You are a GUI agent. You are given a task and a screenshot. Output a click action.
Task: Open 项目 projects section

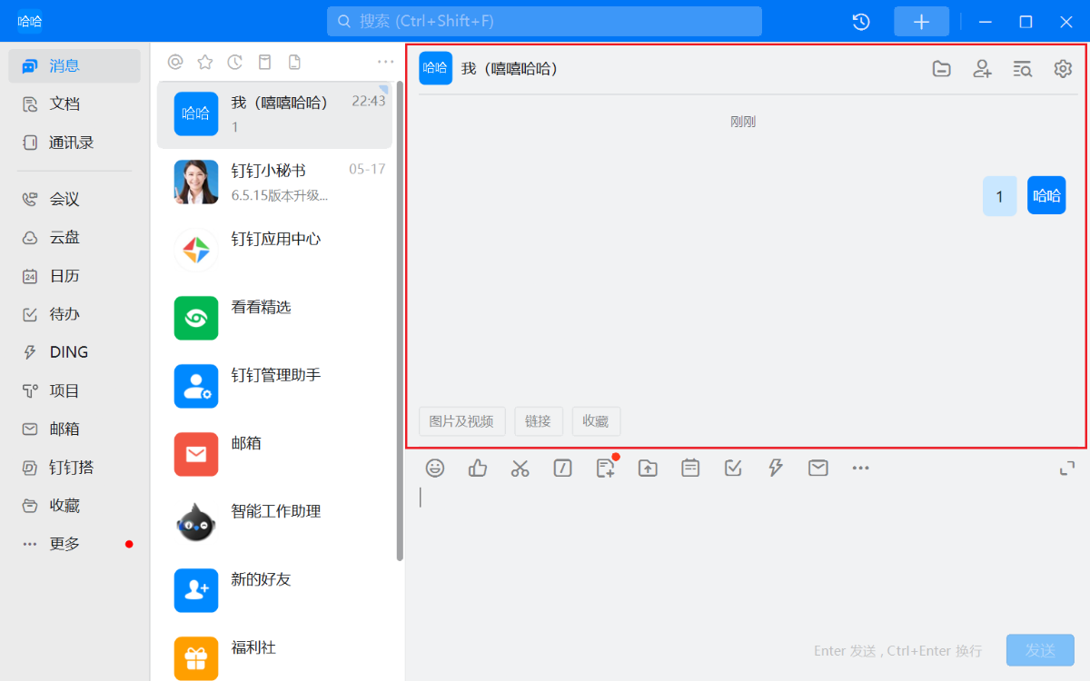74,390
